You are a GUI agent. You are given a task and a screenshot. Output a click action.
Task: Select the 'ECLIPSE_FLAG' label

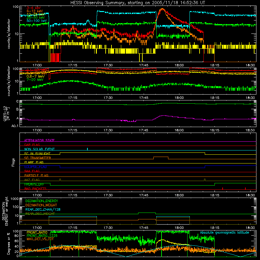pyautogui.click(x=35, y=167)
